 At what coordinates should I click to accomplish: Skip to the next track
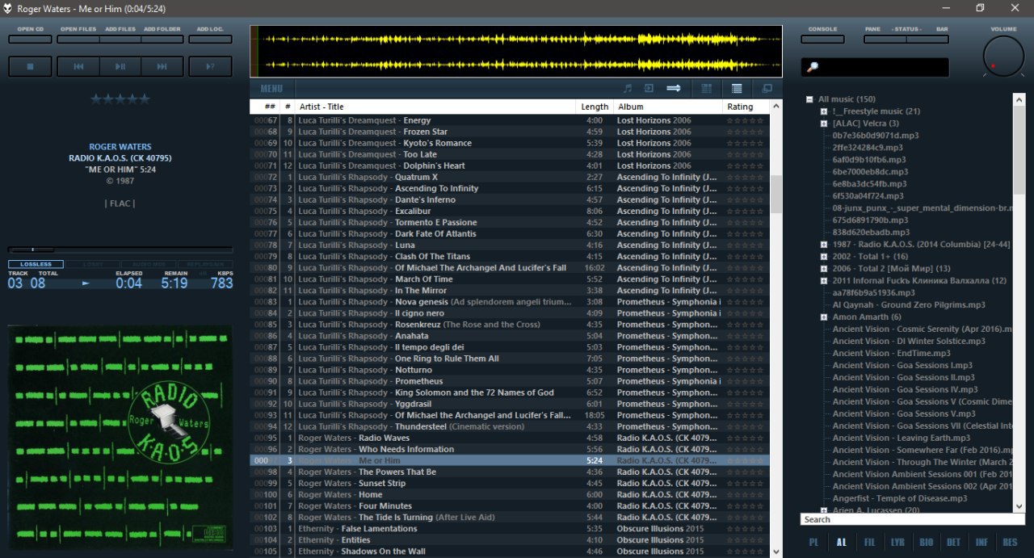pos(162,67)
